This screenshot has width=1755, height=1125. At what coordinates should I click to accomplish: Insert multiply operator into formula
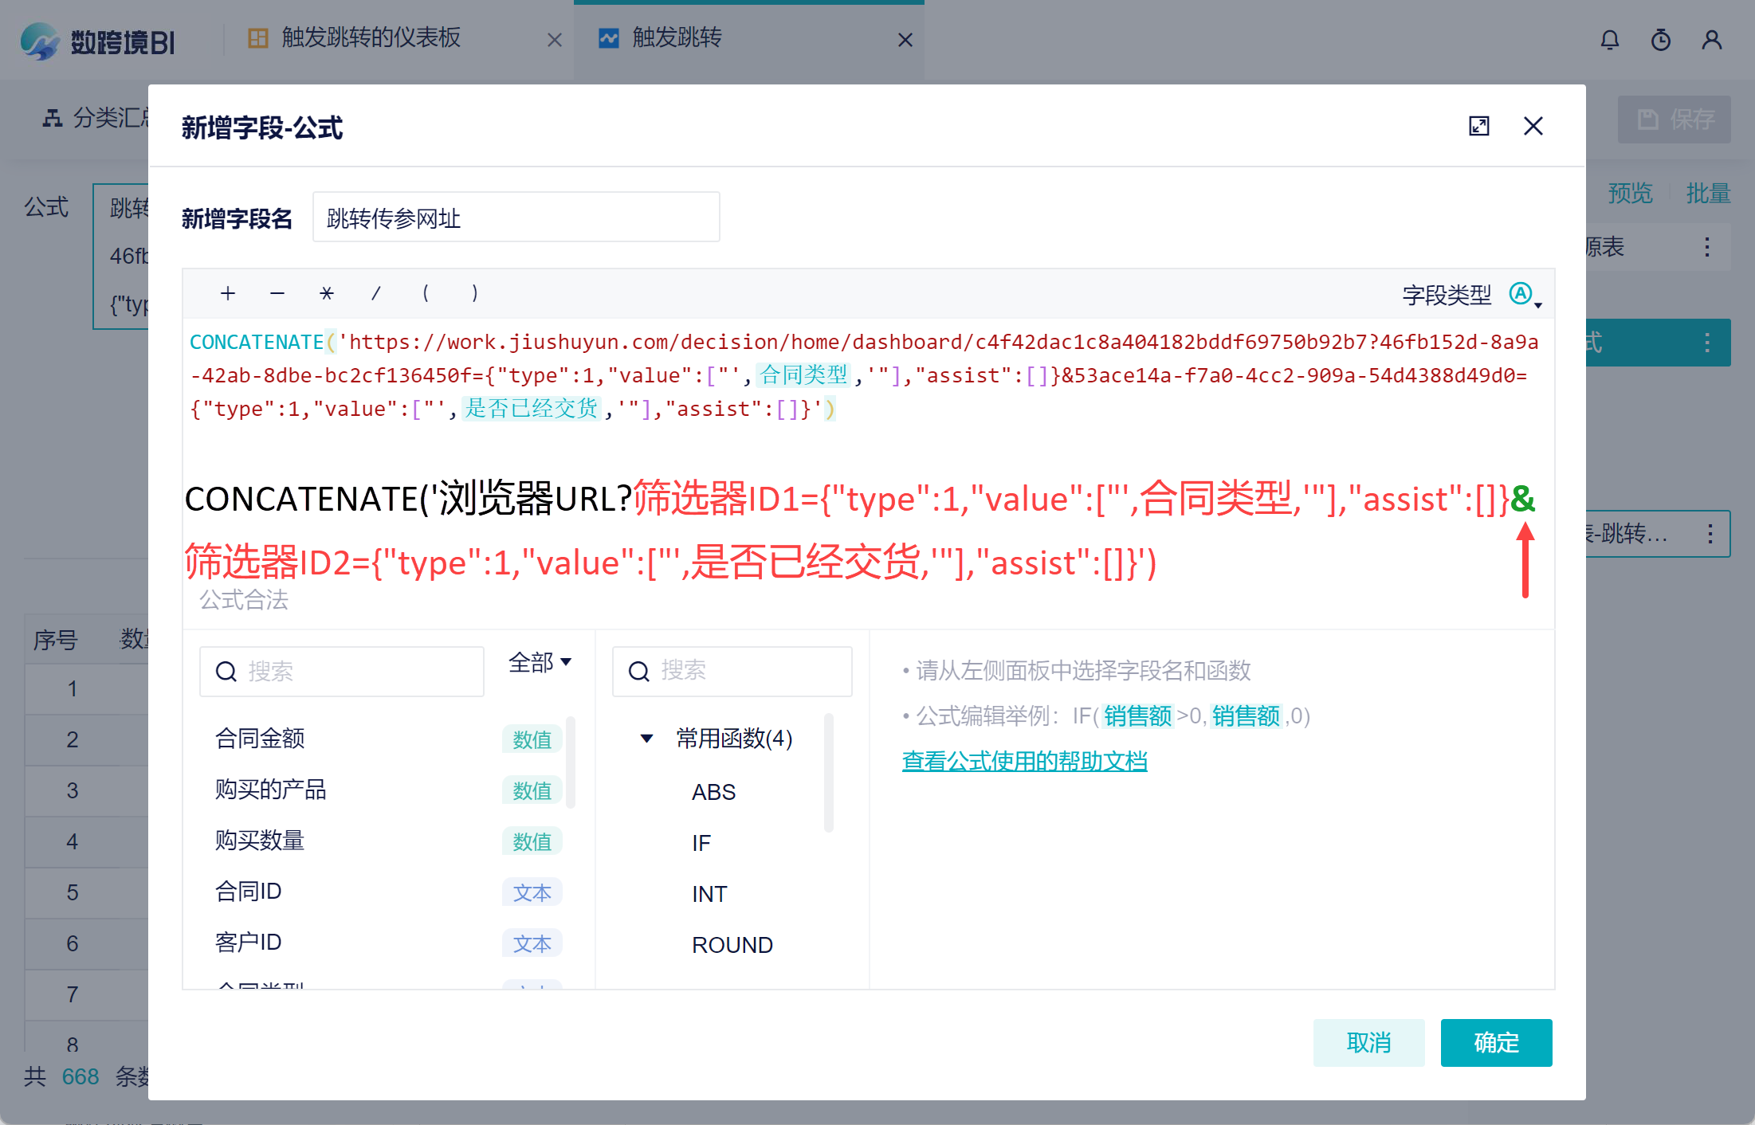tap(326, 293)
